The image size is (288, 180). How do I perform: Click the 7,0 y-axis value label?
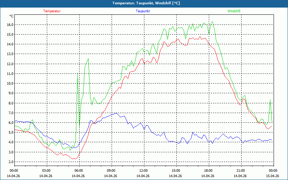pyautogui.click(x=10, y=113)
